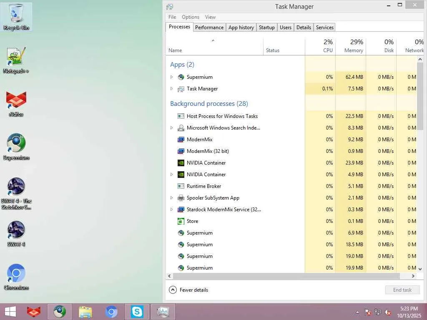This screenshot has height=320, width=427.
Task: Expand Microsoft Windows Search Indexer row
Action: coord(171,127)
